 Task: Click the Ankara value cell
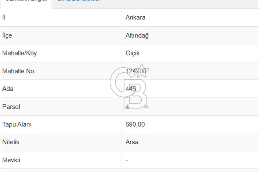click(x=136, y=17)
